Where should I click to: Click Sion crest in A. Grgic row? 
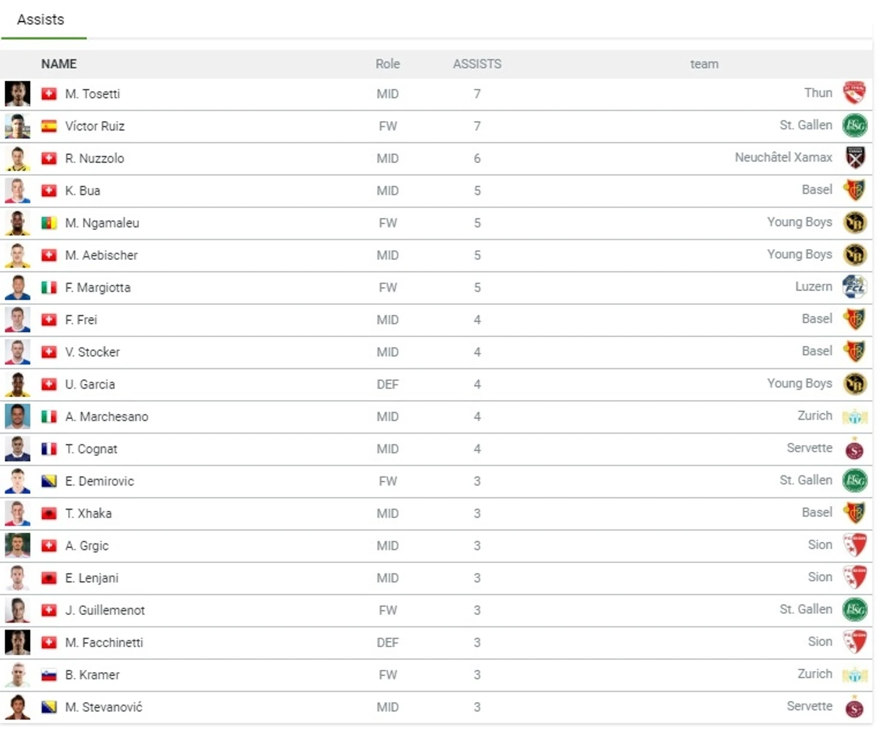(x=854, y=545)
